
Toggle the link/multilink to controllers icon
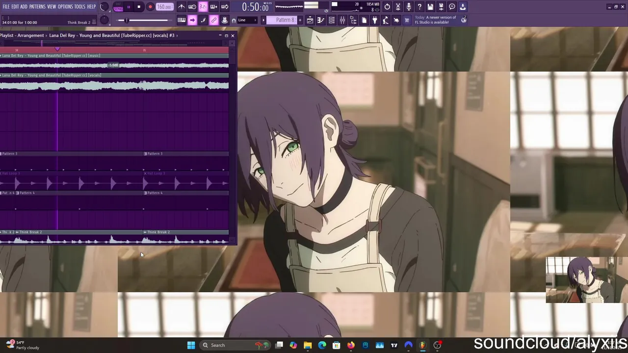[214, 20]
